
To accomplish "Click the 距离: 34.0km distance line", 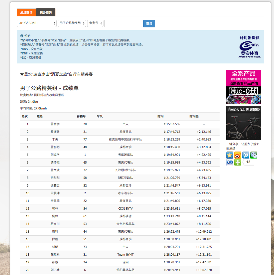I will (x=29, y=102).
